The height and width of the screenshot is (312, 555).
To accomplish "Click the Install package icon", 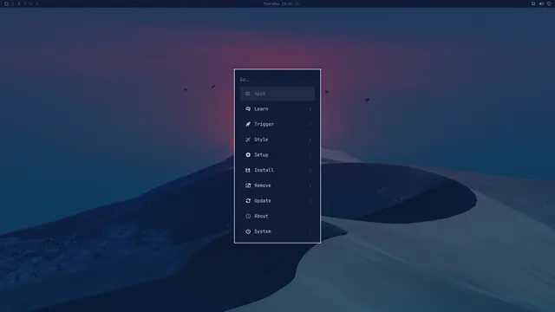I will click(x=248, y=170).
